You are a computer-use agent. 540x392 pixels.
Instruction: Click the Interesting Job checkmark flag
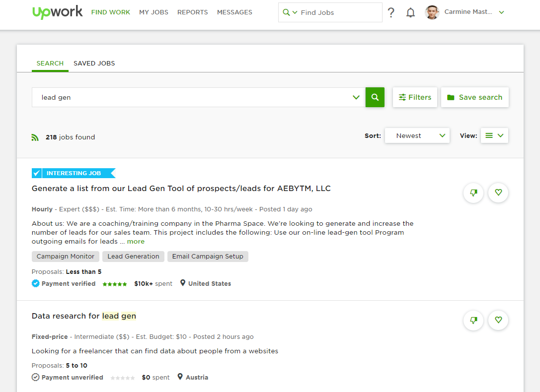pyautogui.click(x=74, y=173)
